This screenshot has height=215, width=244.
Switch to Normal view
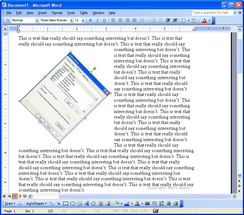[4, 196]
